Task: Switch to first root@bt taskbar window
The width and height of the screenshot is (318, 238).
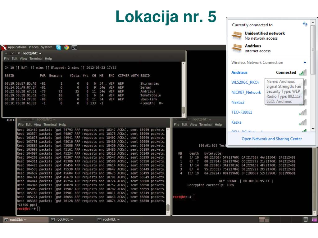Action: click(x=25, y=220)
